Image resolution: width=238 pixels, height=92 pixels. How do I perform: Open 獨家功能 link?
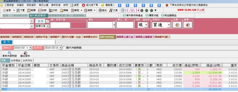click(x=152, y=16)
